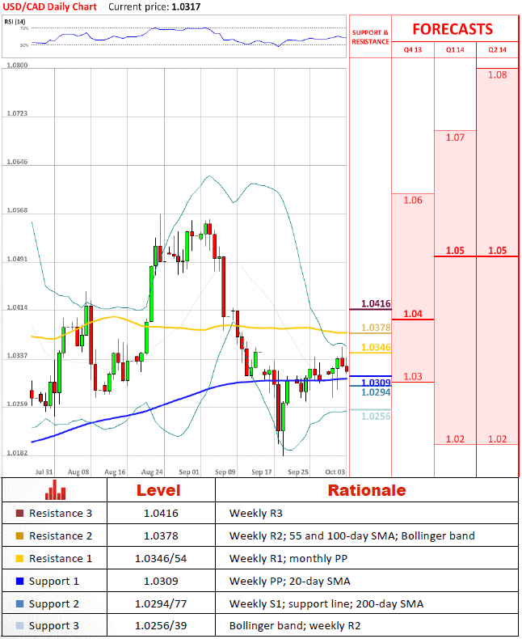Click the 1.0568 price axis label

17,210
